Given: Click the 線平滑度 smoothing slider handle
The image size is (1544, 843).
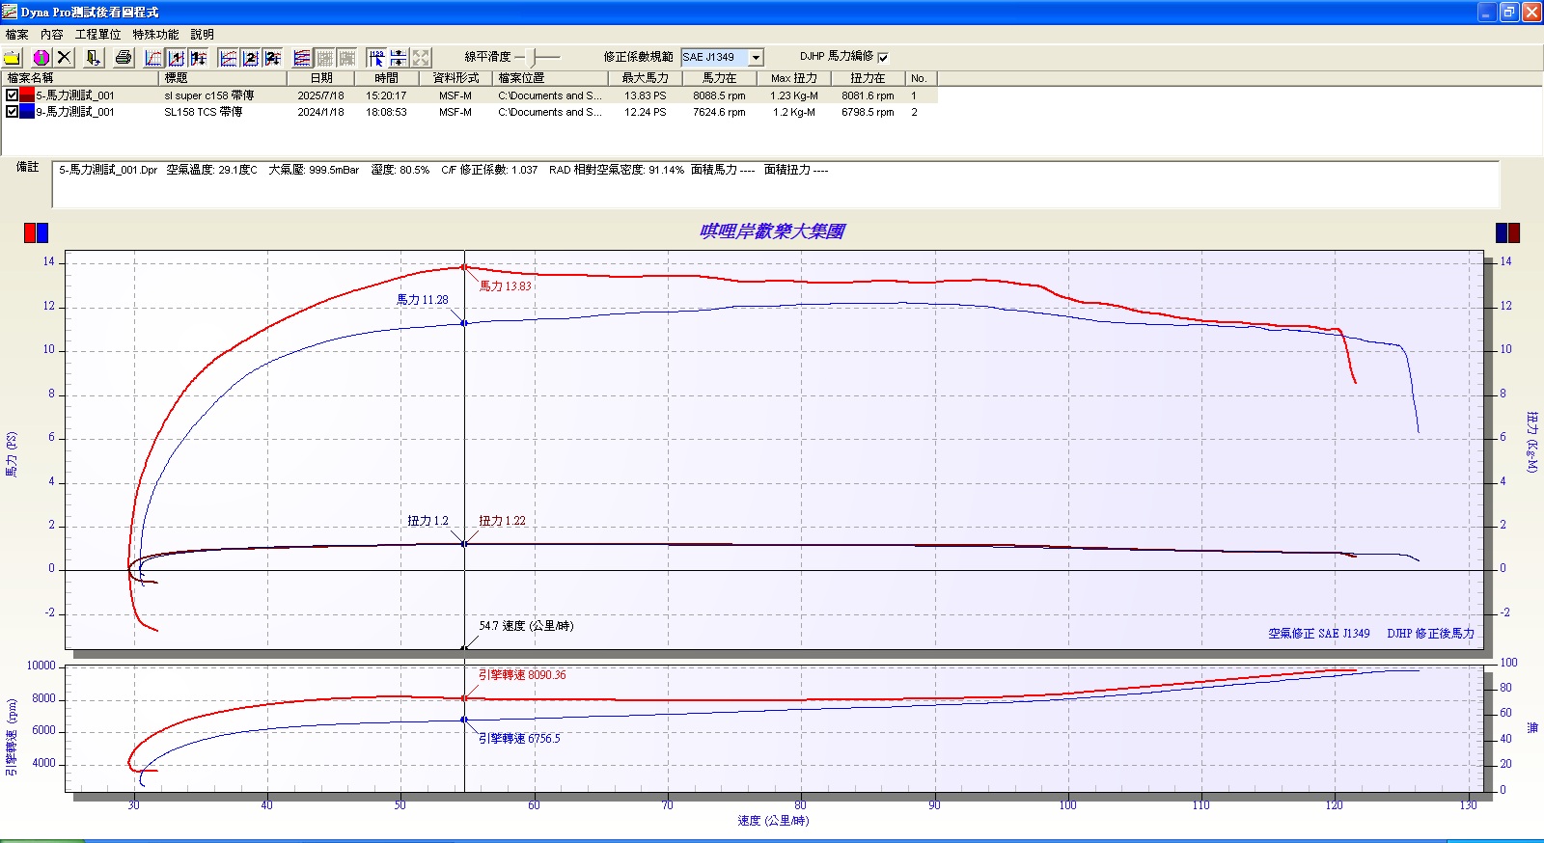Looking at the screenshot, I should [534, 58].
